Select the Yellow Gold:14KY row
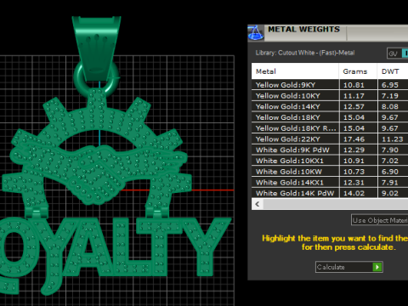 click(330, 106)
